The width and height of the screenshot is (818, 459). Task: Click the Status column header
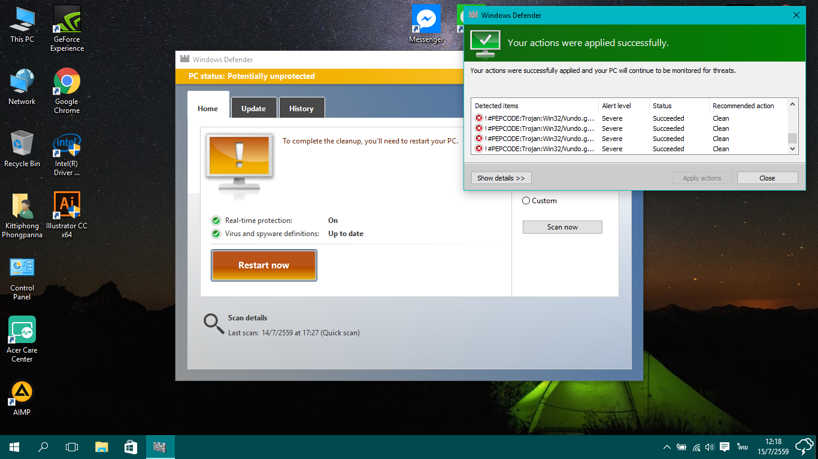[x=679, y=106]
